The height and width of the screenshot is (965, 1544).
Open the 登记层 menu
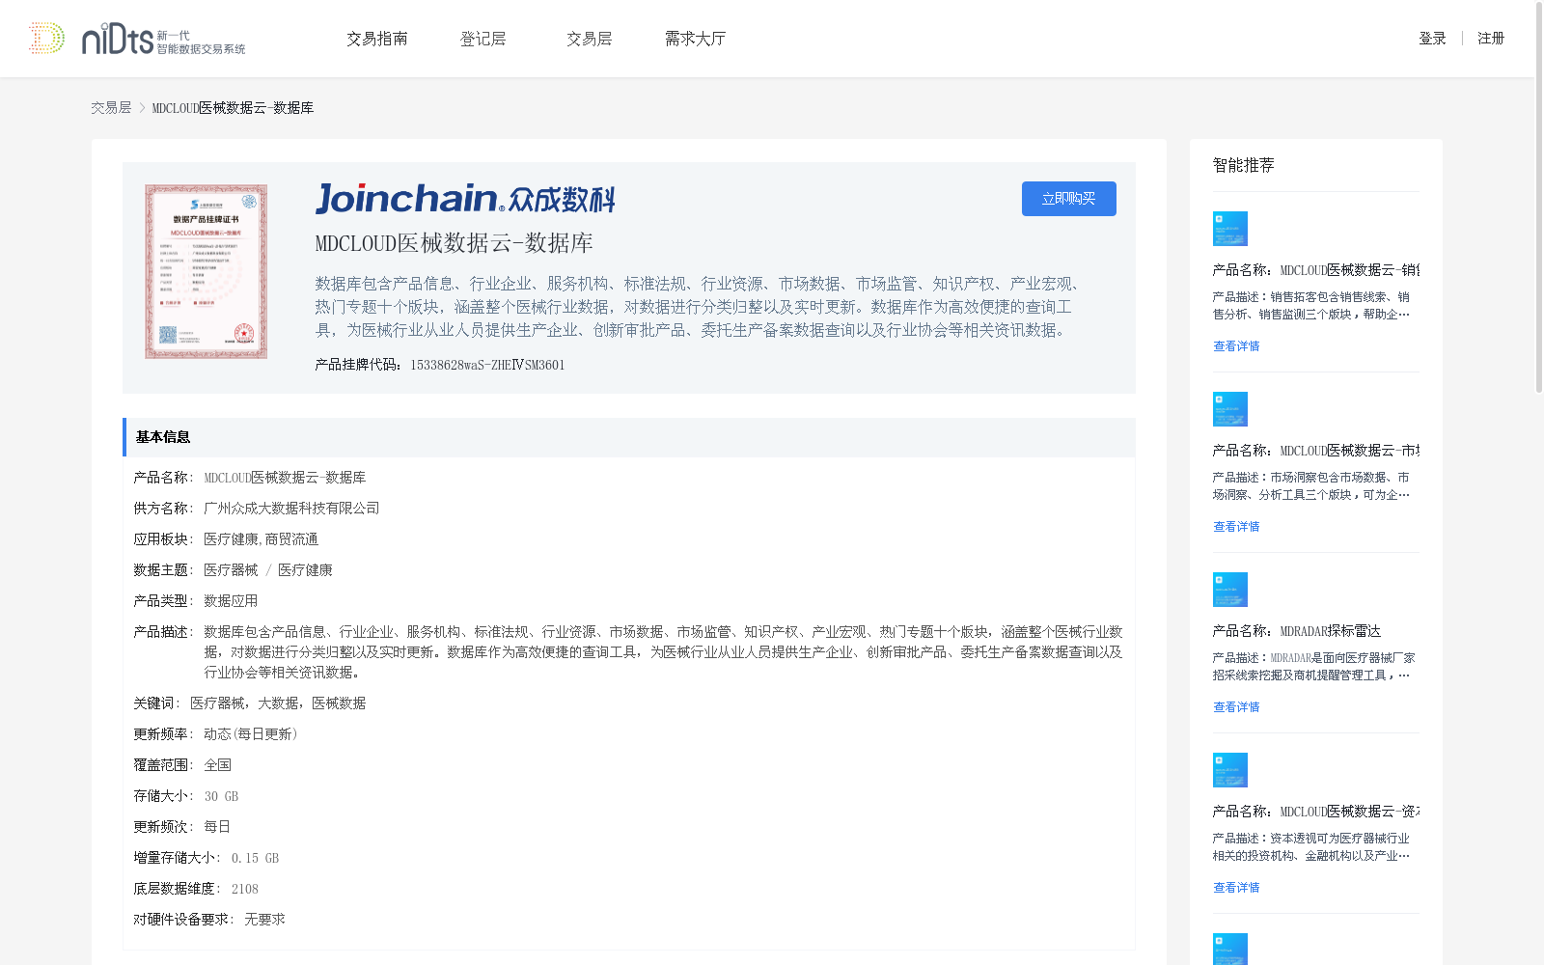pos(483,39)
